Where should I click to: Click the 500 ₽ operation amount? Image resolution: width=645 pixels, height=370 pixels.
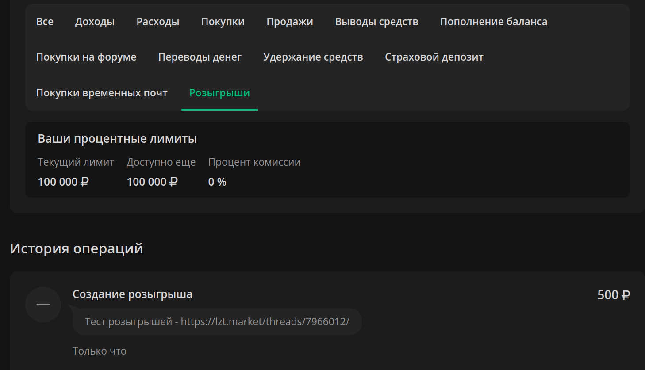[x=614, y=295]
